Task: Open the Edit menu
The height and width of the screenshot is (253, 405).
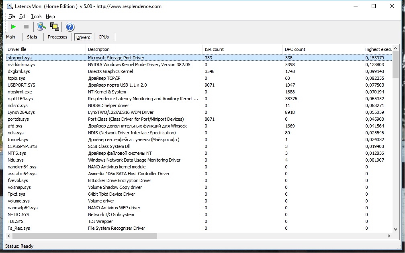Action: [23, 16]
